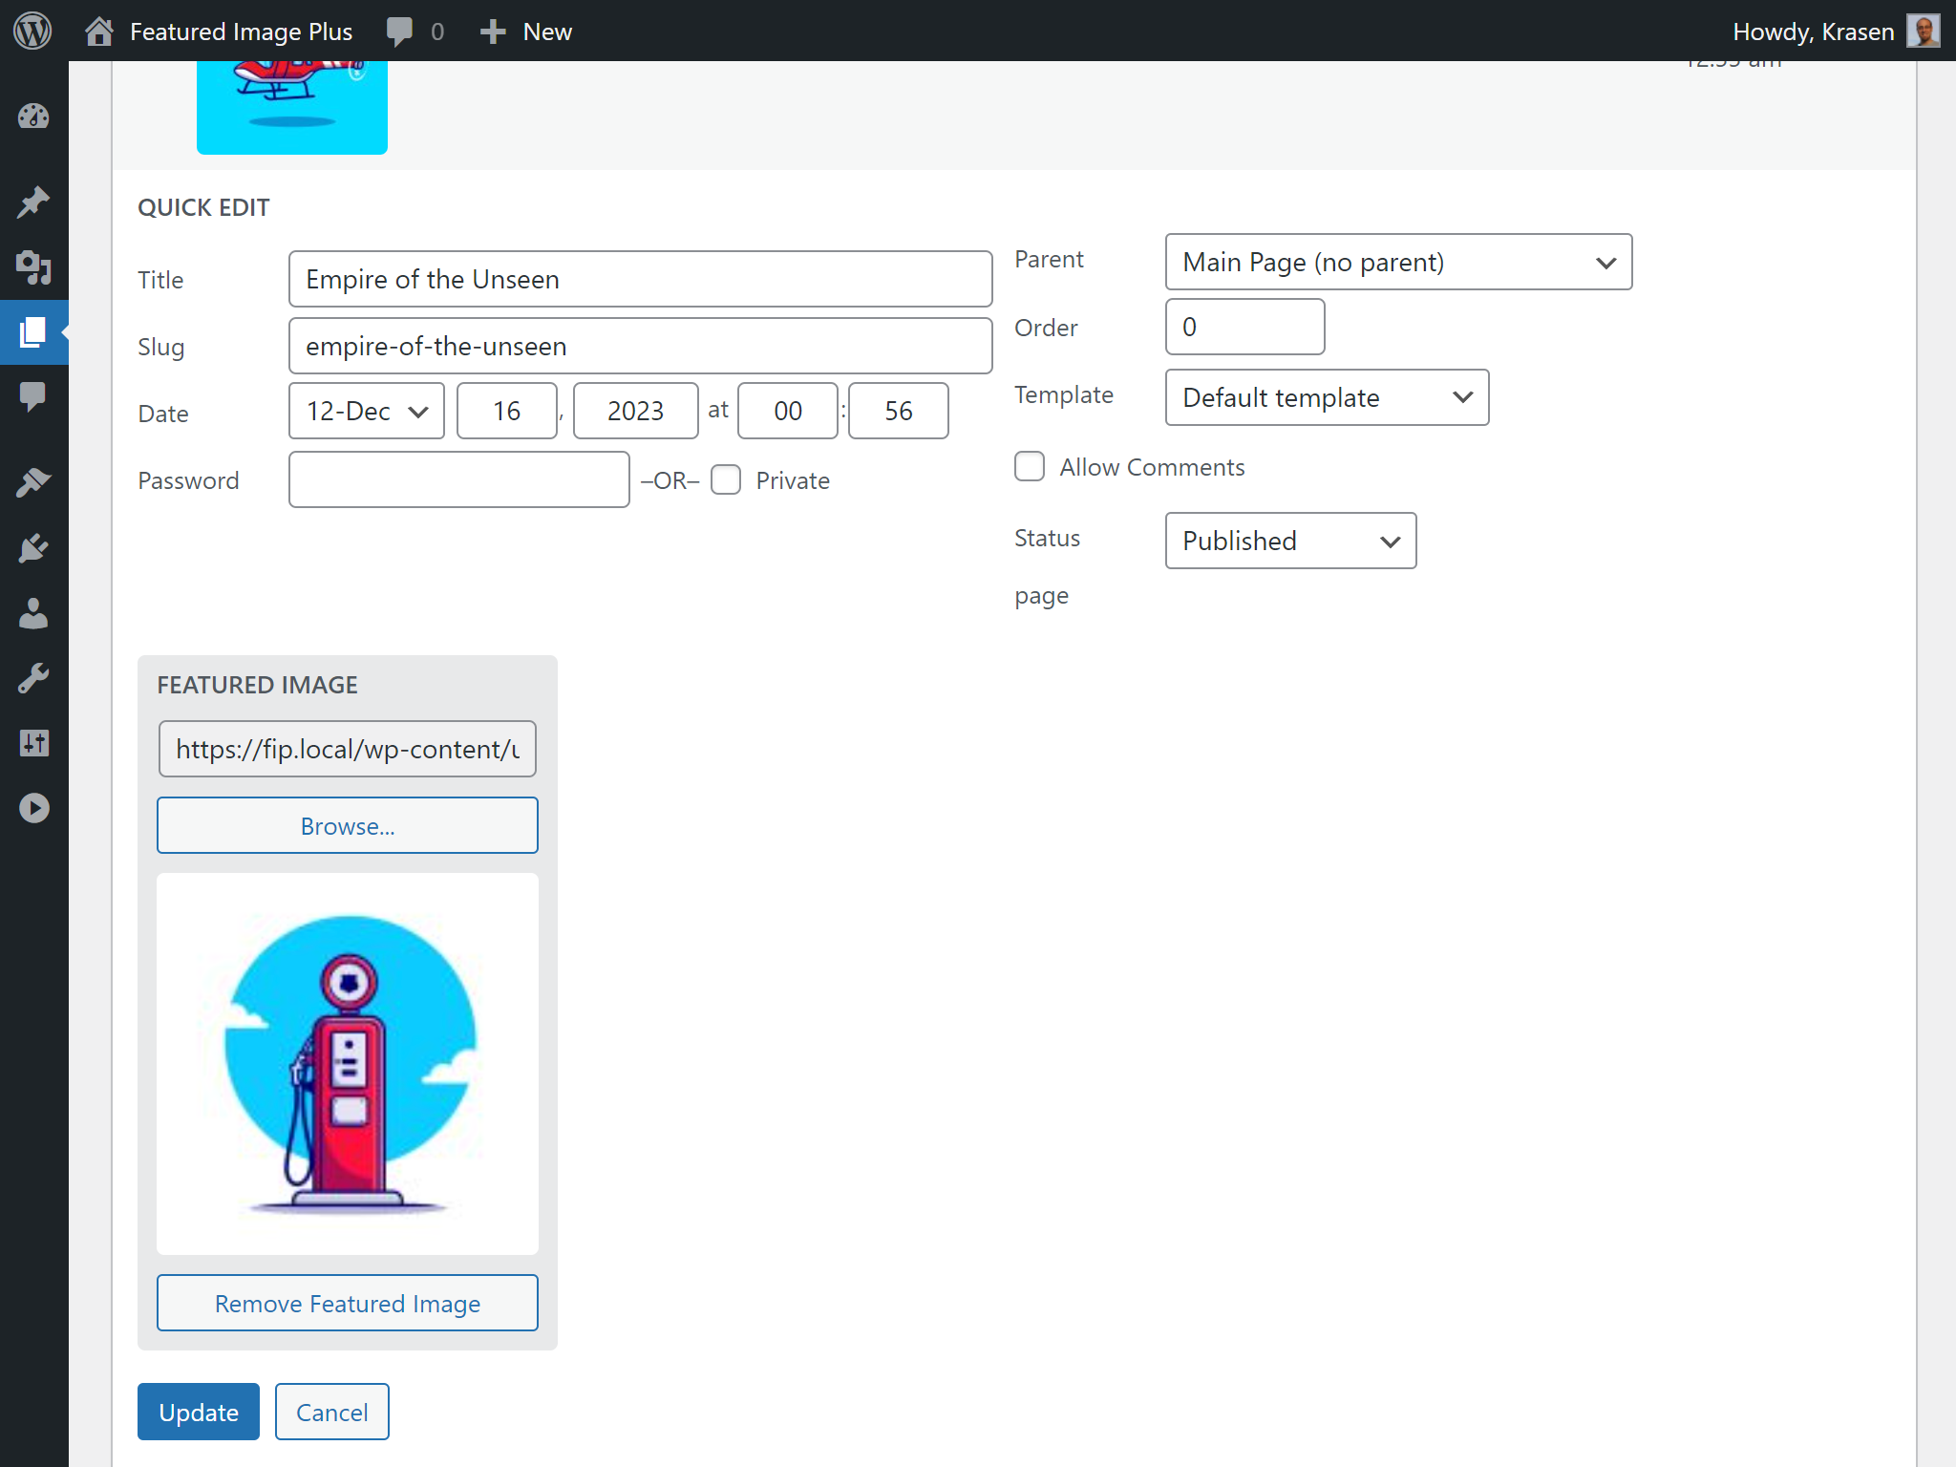Screen dimensions: 1956x1467
Task: Click the gas pump featured image preview
Action: tap(348, 1064)
